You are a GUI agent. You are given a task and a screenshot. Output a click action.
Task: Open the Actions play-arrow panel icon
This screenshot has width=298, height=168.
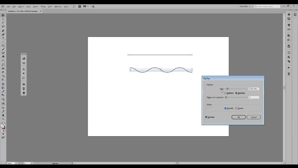[289, 68]
